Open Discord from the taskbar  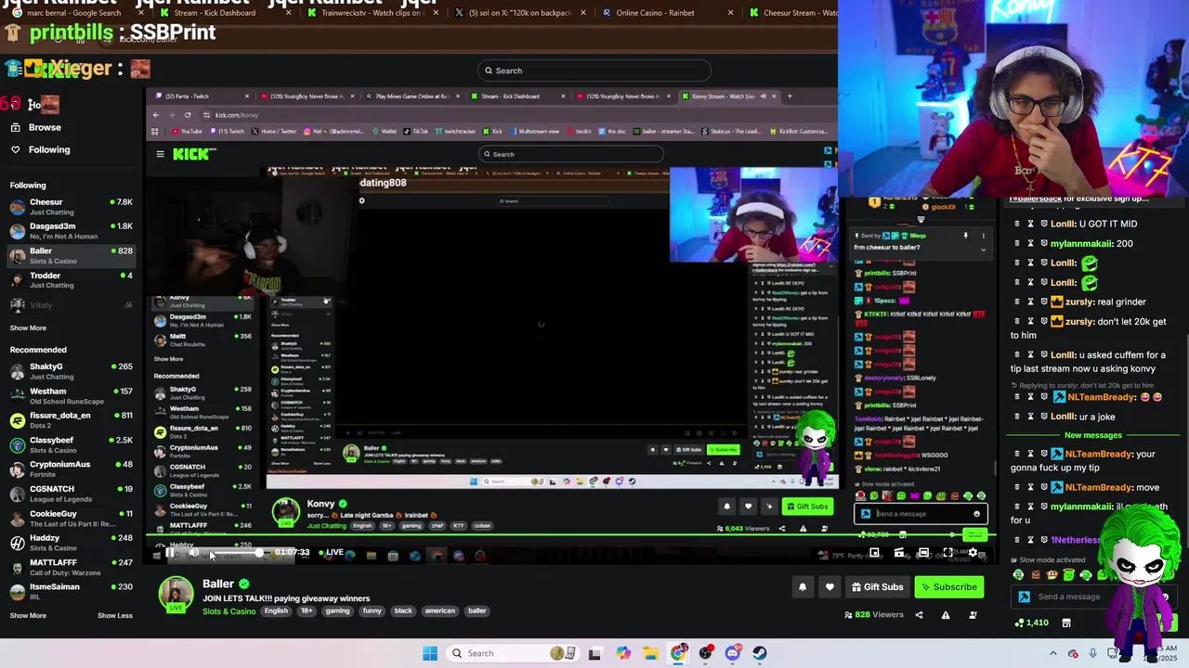pyautogui.click(x=733, y=653)
